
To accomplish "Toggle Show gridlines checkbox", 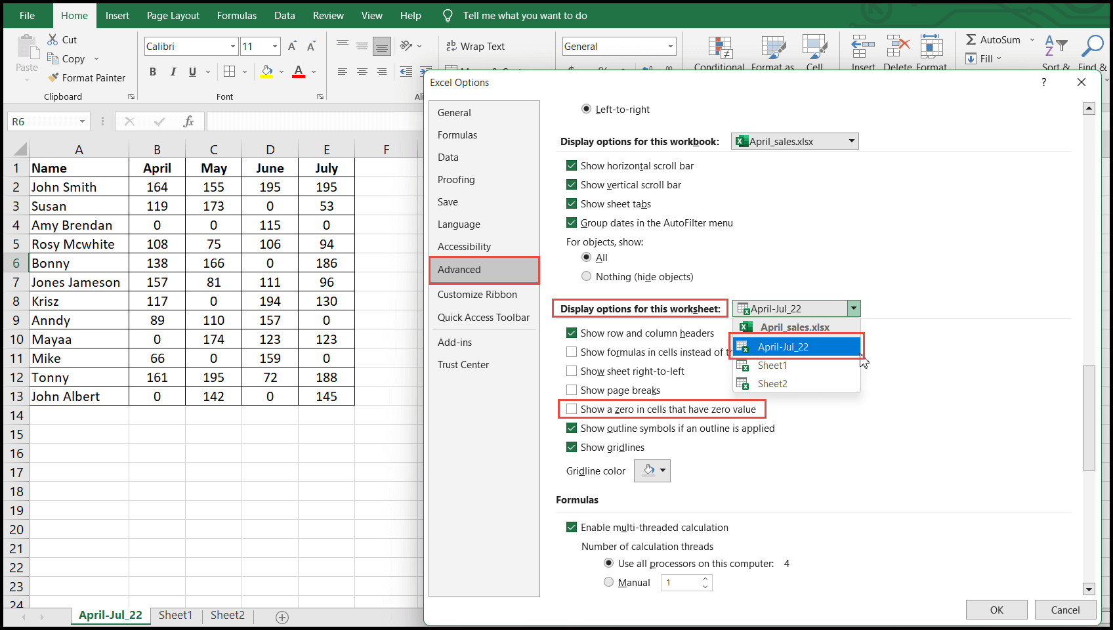I will 572,448.
